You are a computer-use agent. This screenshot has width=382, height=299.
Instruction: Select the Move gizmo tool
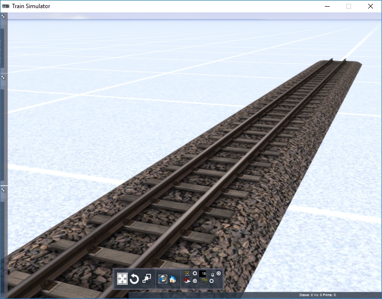click(x=122, y=279)
